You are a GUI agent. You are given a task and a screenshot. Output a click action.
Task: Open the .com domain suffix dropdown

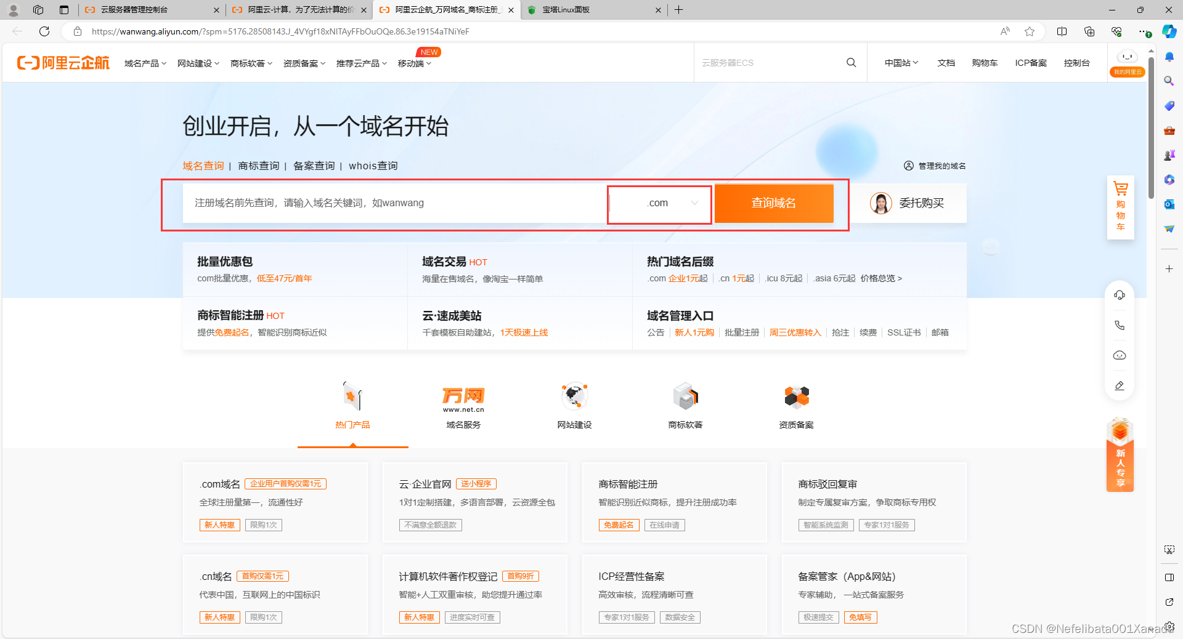pyautogui.click(x=659, y=204)
